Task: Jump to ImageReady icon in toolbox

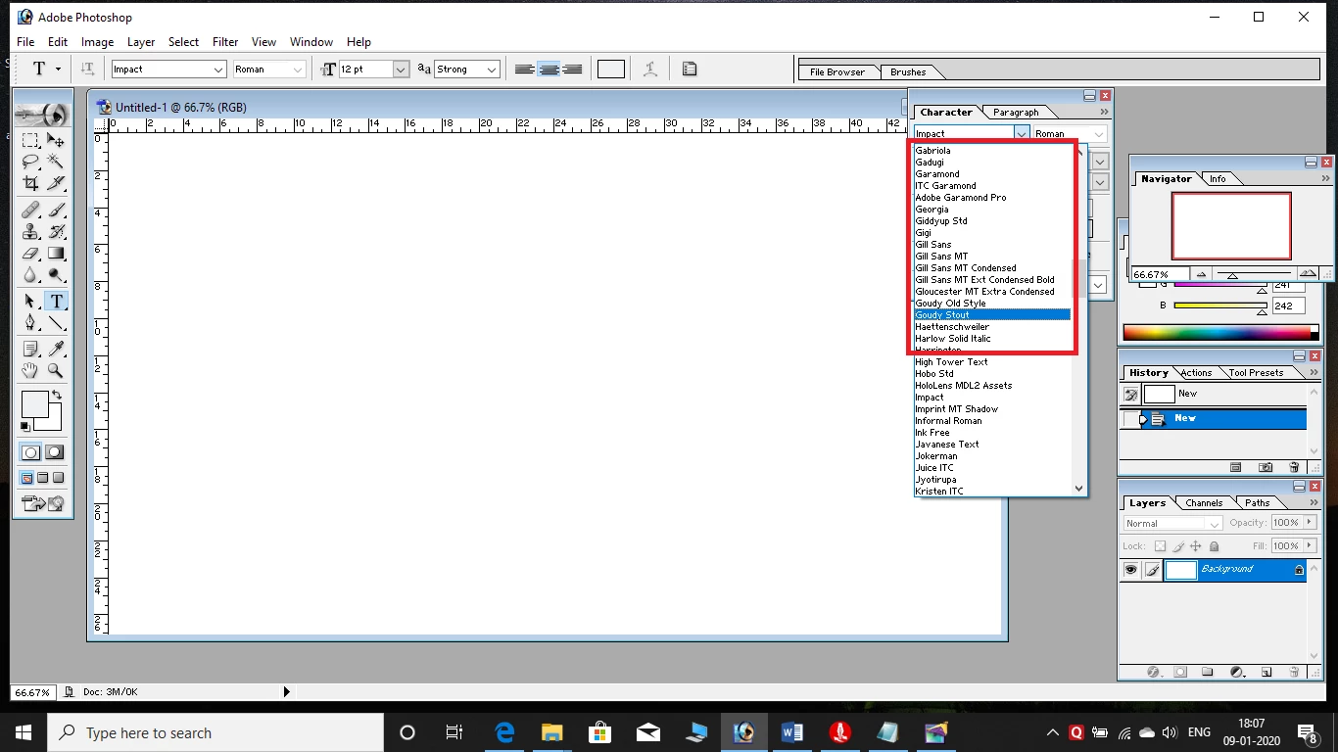Action: pos(43,504)
